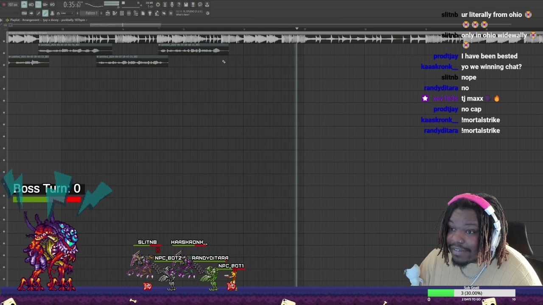This screenshot has height=305, width=543.
Task: Click the one-click audio recording microphone icon
Action: [x=172, y=4]
